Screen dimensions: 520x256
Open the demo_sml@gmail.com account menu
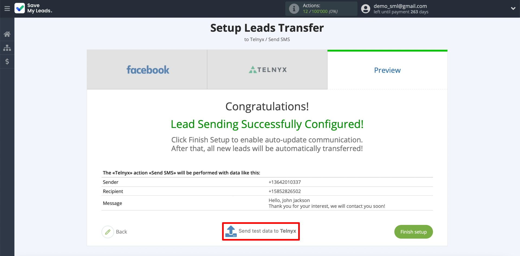point(401,9)
